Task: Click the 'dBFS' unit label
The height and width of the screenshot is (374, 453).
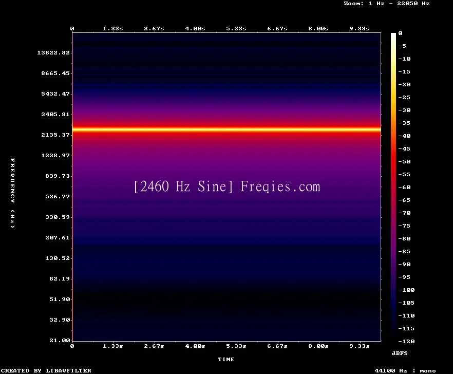Action: (400, 353)
